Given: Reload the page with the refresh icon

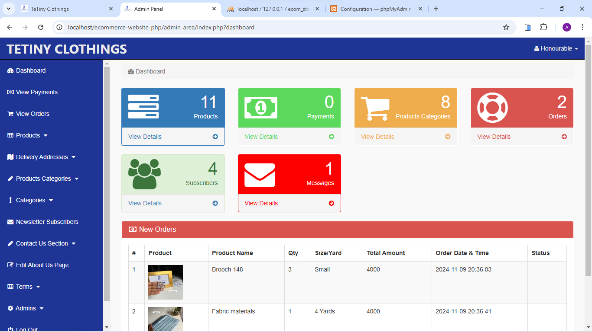Looking at the screenshot, I should 41,27.
